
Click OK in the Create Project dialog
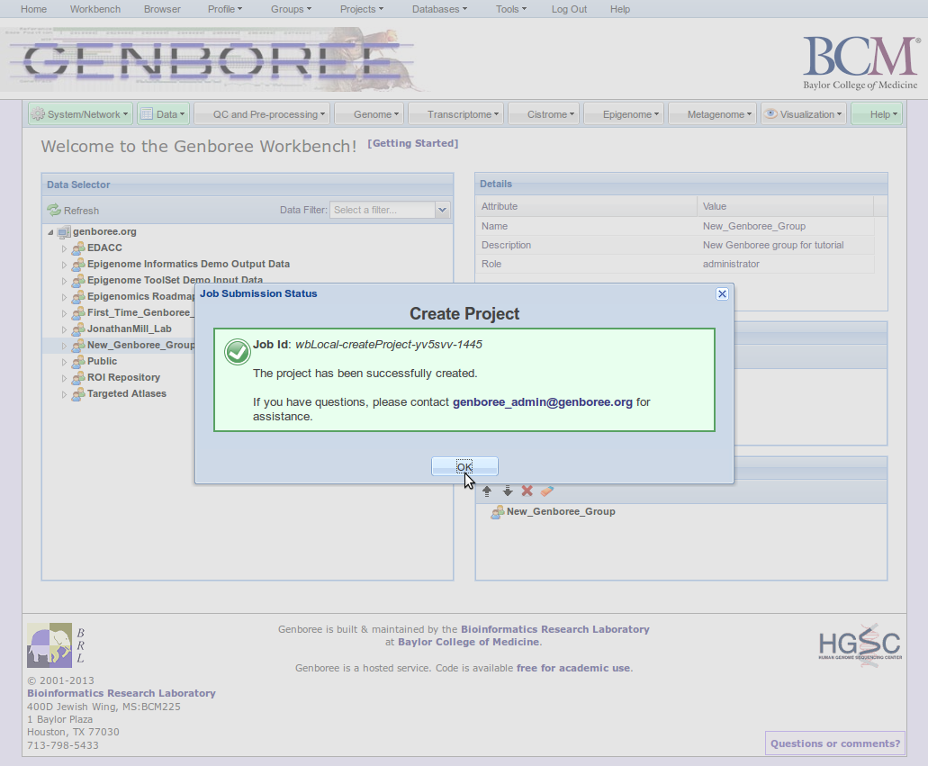tap(464, 466)
